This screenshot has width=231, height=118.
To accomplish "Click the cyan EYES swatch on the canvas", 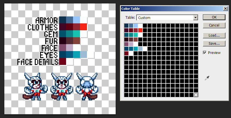I will tap(77, 55).
